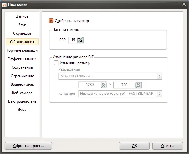This screenshot has height=154, width=189.
Task: Click the width 1280 spinner arrows
Action: pos(104,85)
